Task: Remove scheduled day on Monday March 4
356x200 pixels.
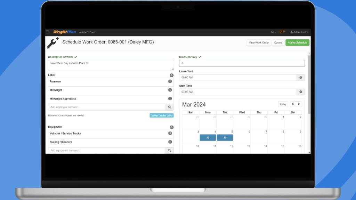Action: coord(208,137)
